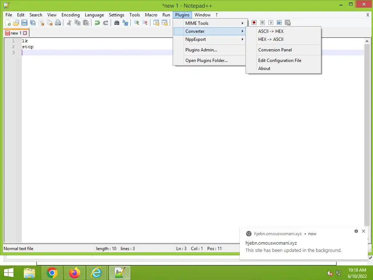Click the Redo toolbar icon
This screenshot has width=373, height=280.
point(106,23)
